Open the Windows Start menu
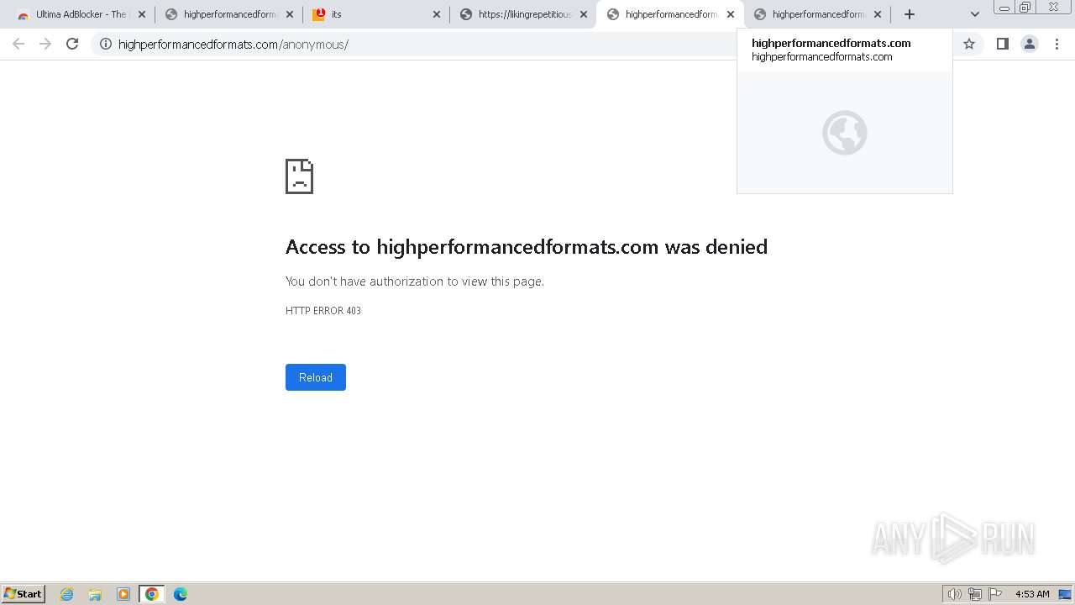 click(24, 594)
